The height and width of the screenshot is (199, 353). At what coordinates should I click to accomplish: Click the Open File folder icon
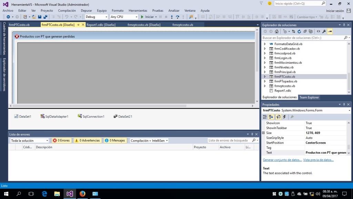[34, 17]
